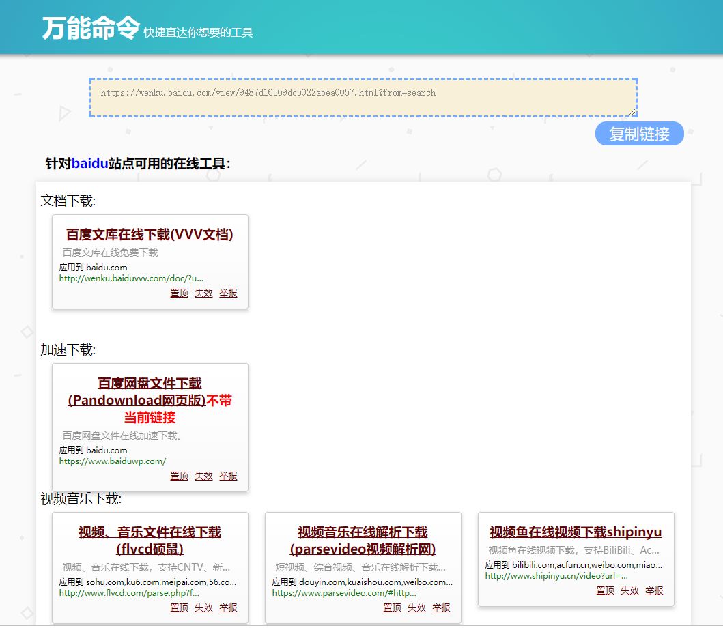Click the 不带当前链接 red notice text
Image resolution: width=723 pixels, height=630 pixels.
pos(178,409)
